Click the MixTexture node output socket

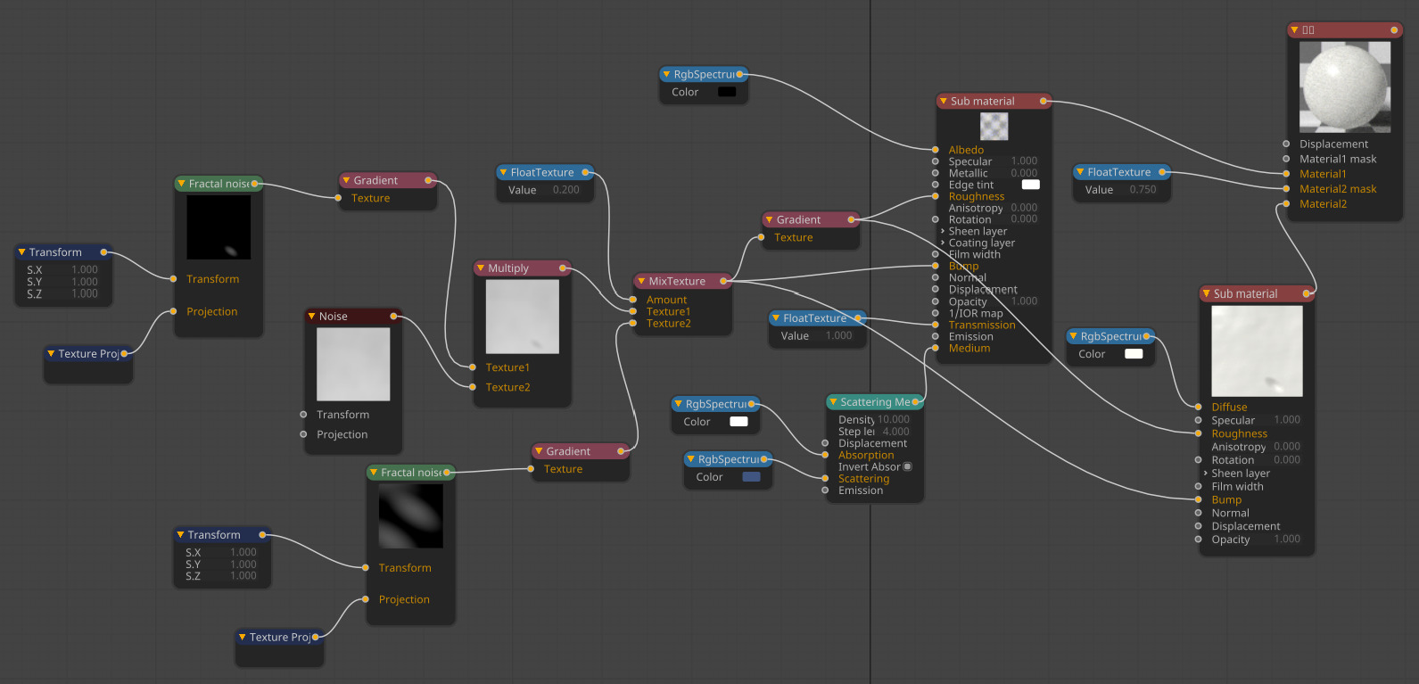[723, 282]
